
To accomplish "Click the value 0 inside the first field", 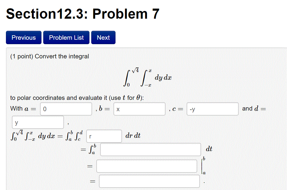I will point(66,109).
